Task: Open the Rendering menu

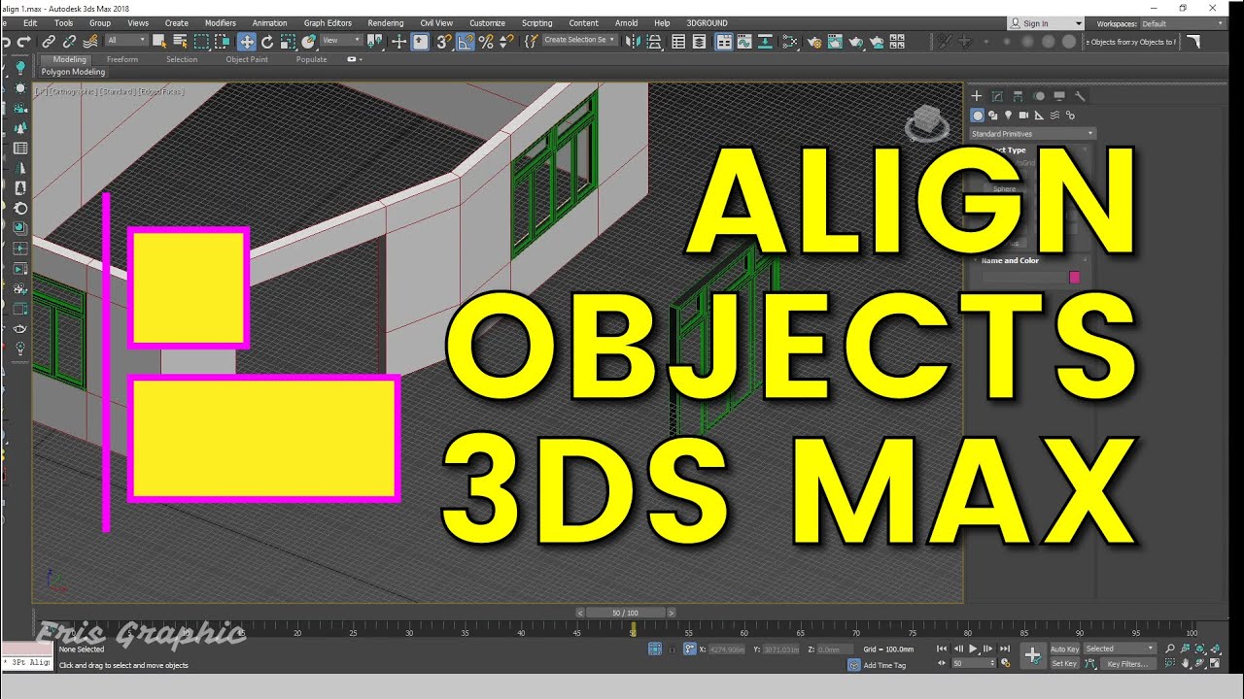Action: click(x=386, y=23)
